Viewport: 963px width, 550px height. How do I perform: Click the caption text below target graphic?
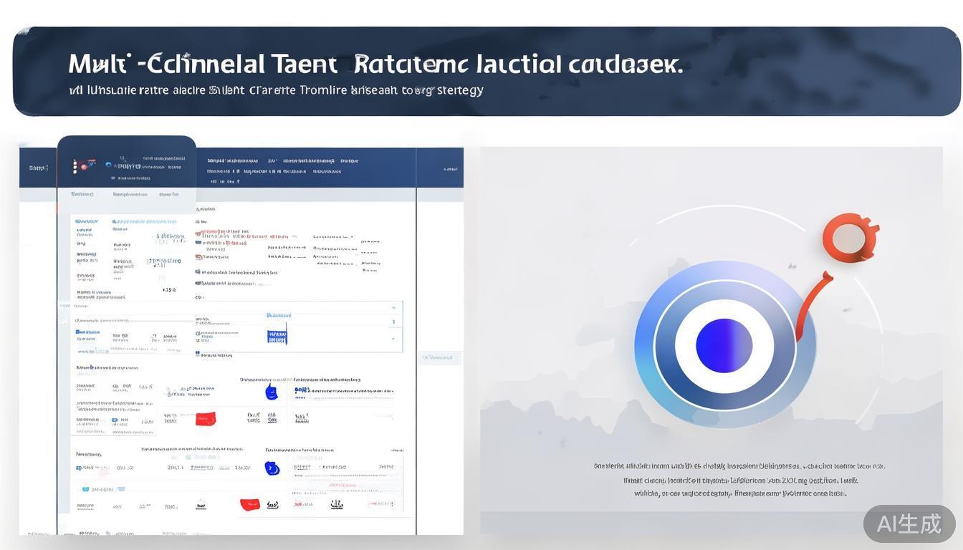tap(739, 479)
